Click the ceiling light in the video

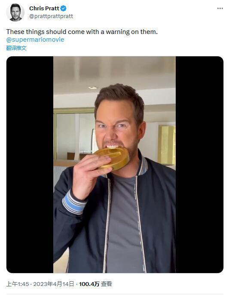point(92,88)
